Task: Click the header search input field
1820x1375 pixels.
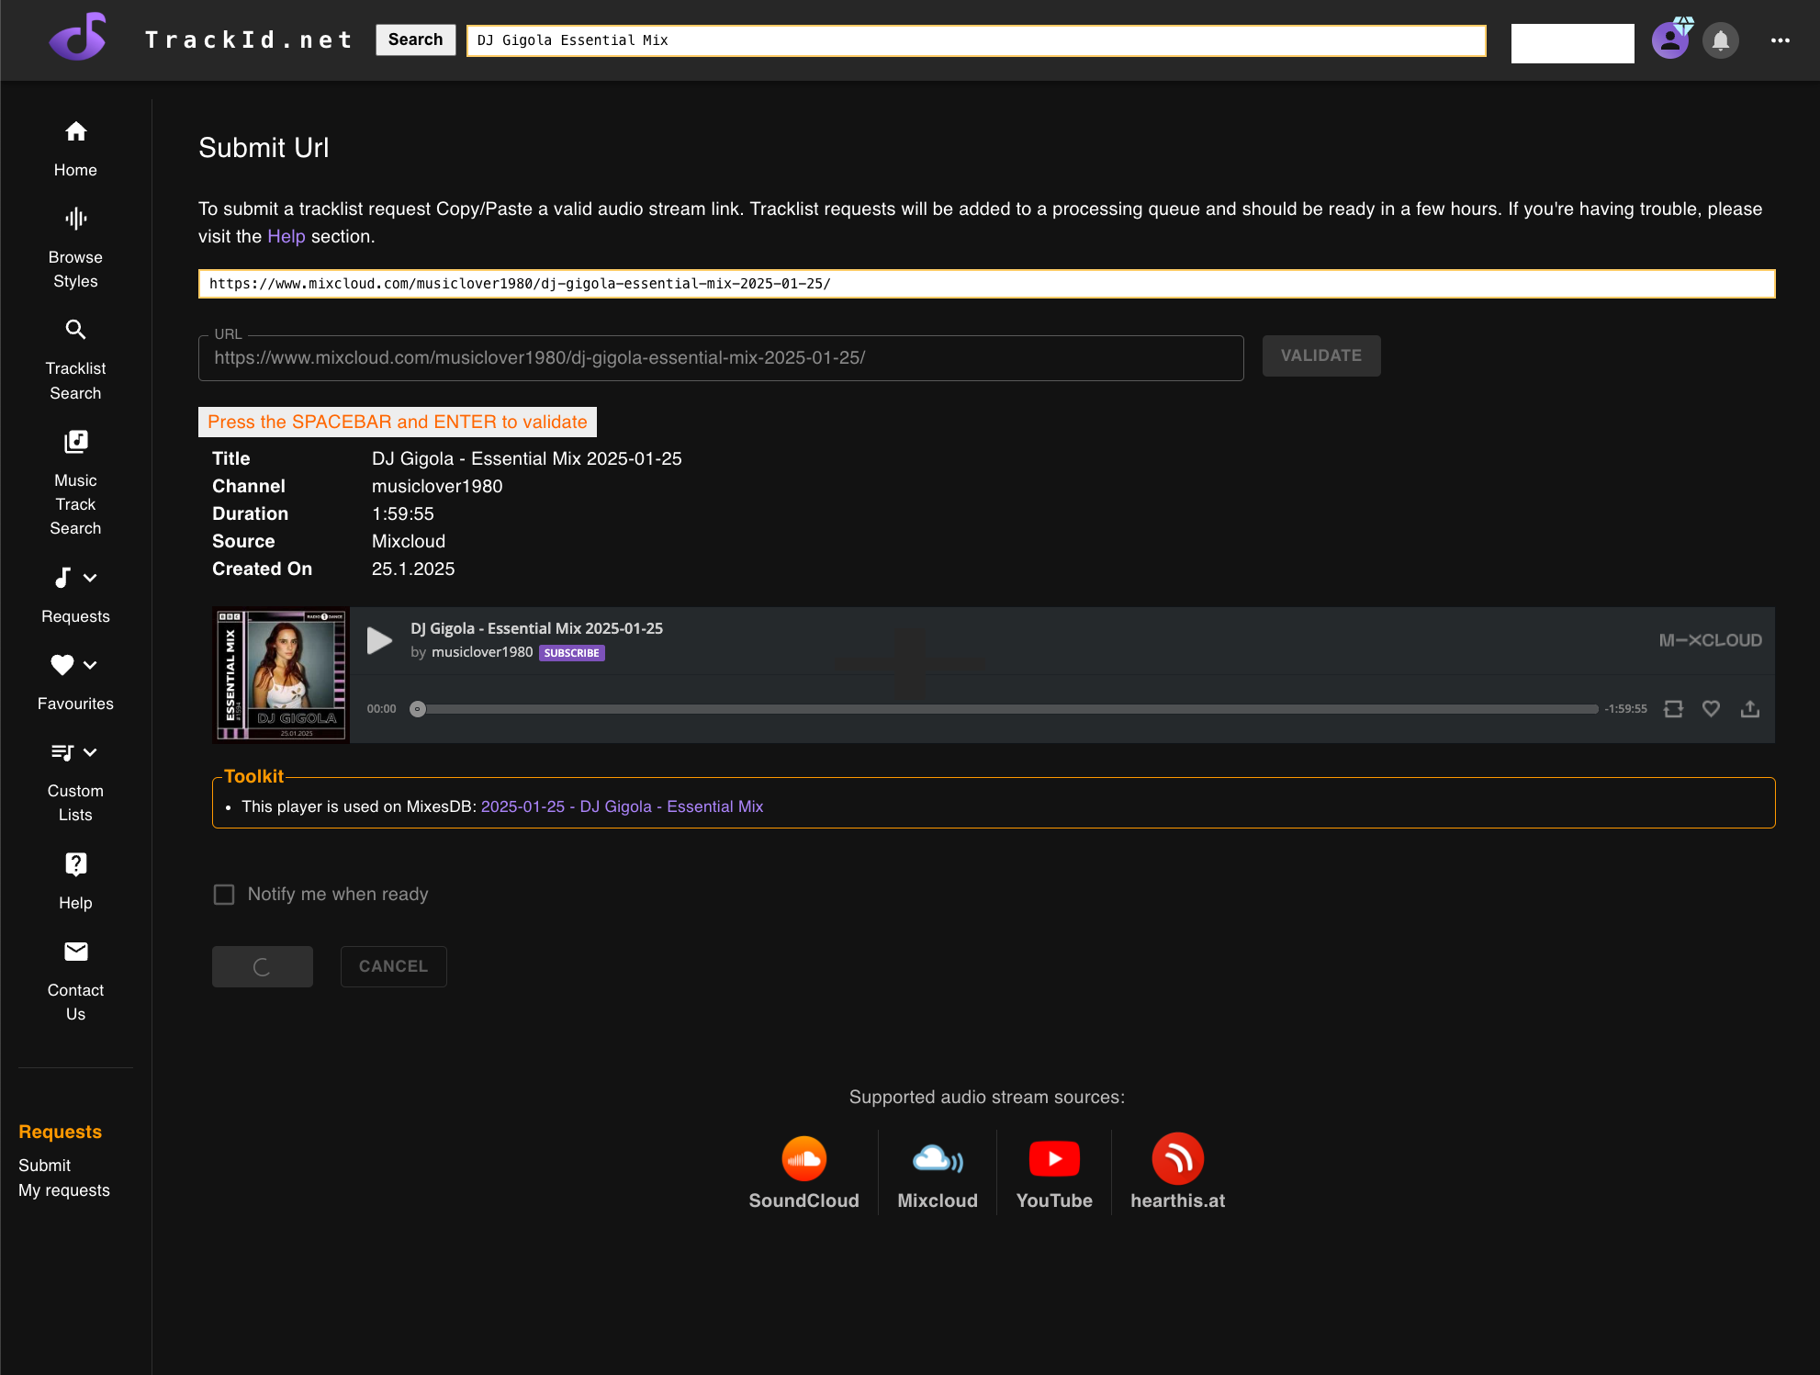Action: [976, 40]
